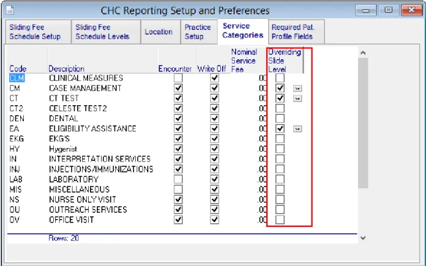Screen dimensions: 426x266
Task: Click the OFFICE VISIT description
Action: (x=72, y=220)
